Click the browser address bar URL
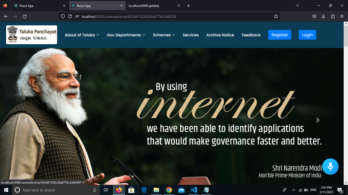The image size is (348, 195). [153, 17]
